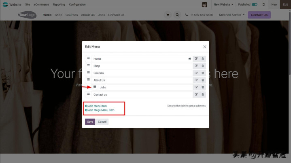The image size is (291, 163).
Task: Close the Edit Menu dialog
Action: [204, 47]
